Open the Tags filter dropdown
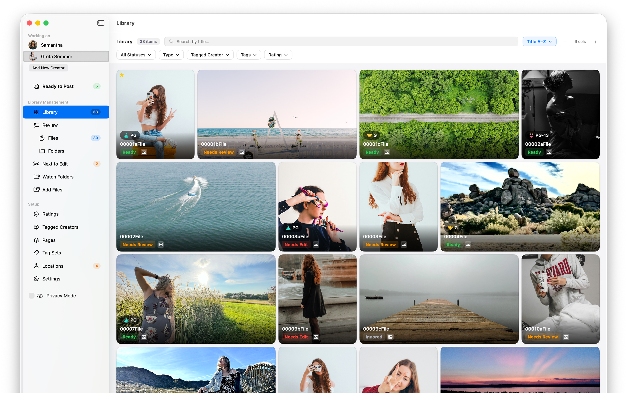This screenshot has width=627, height=393. click(249, 55)
